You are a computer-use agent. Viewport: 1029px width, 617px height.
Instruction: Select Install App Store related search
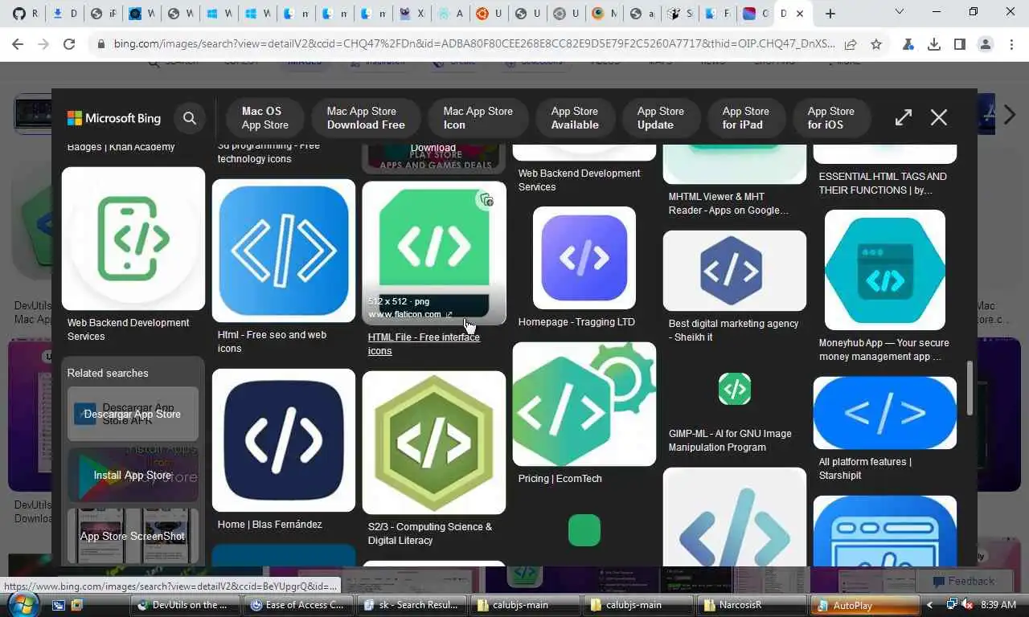[133, 475]
